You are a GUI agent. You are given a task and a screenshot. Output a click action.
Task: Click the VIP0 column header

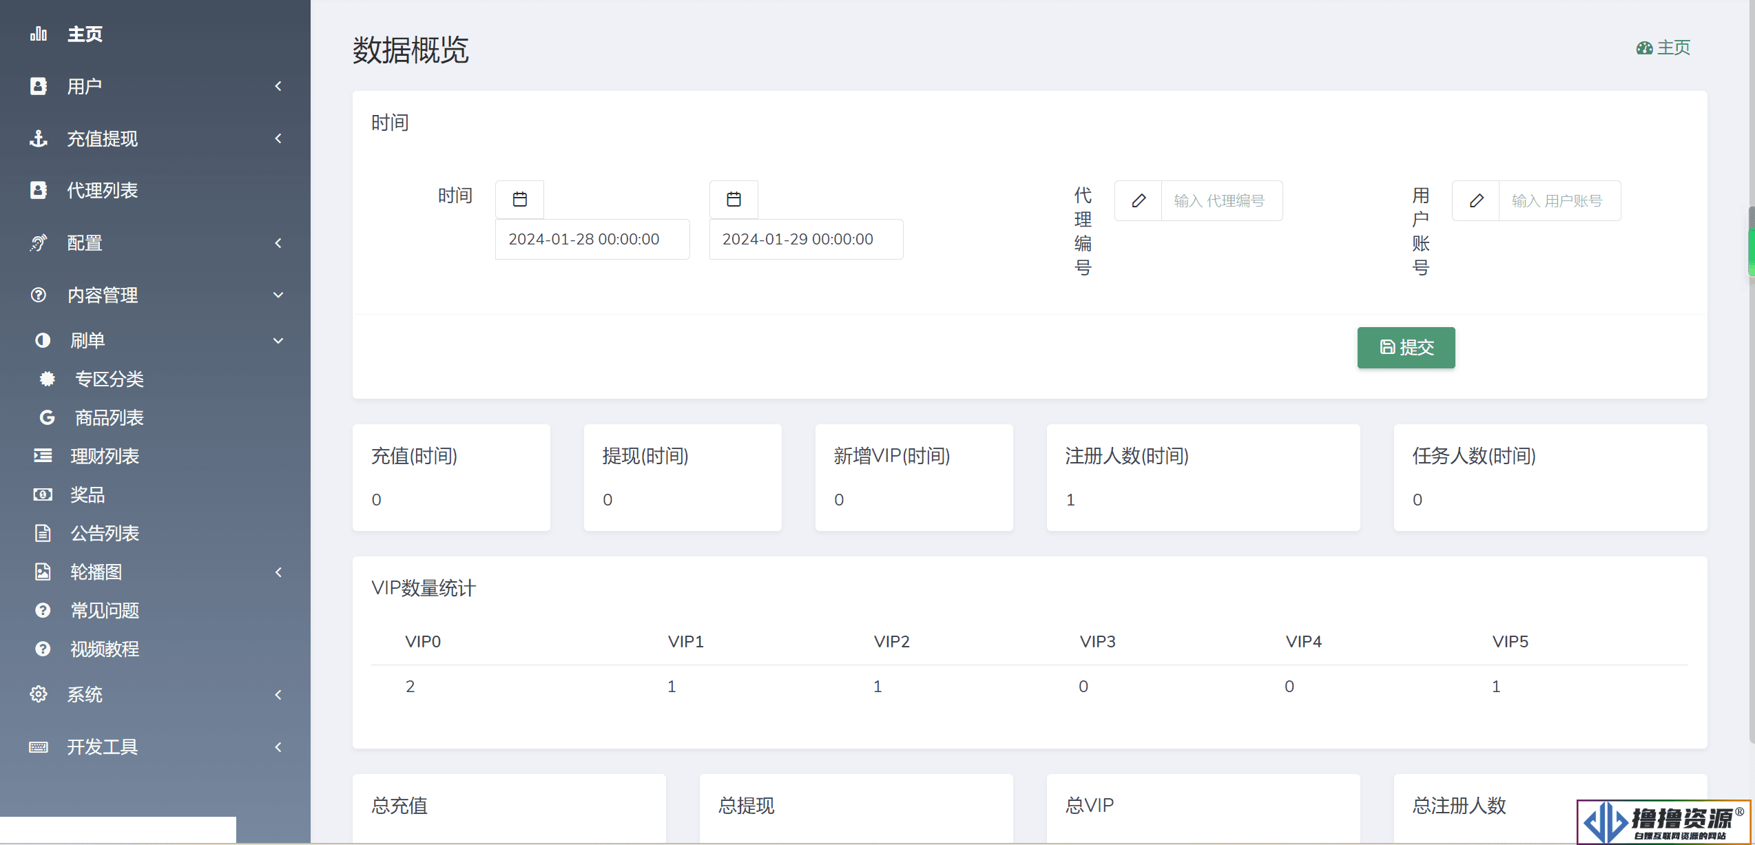coord(423,641)
